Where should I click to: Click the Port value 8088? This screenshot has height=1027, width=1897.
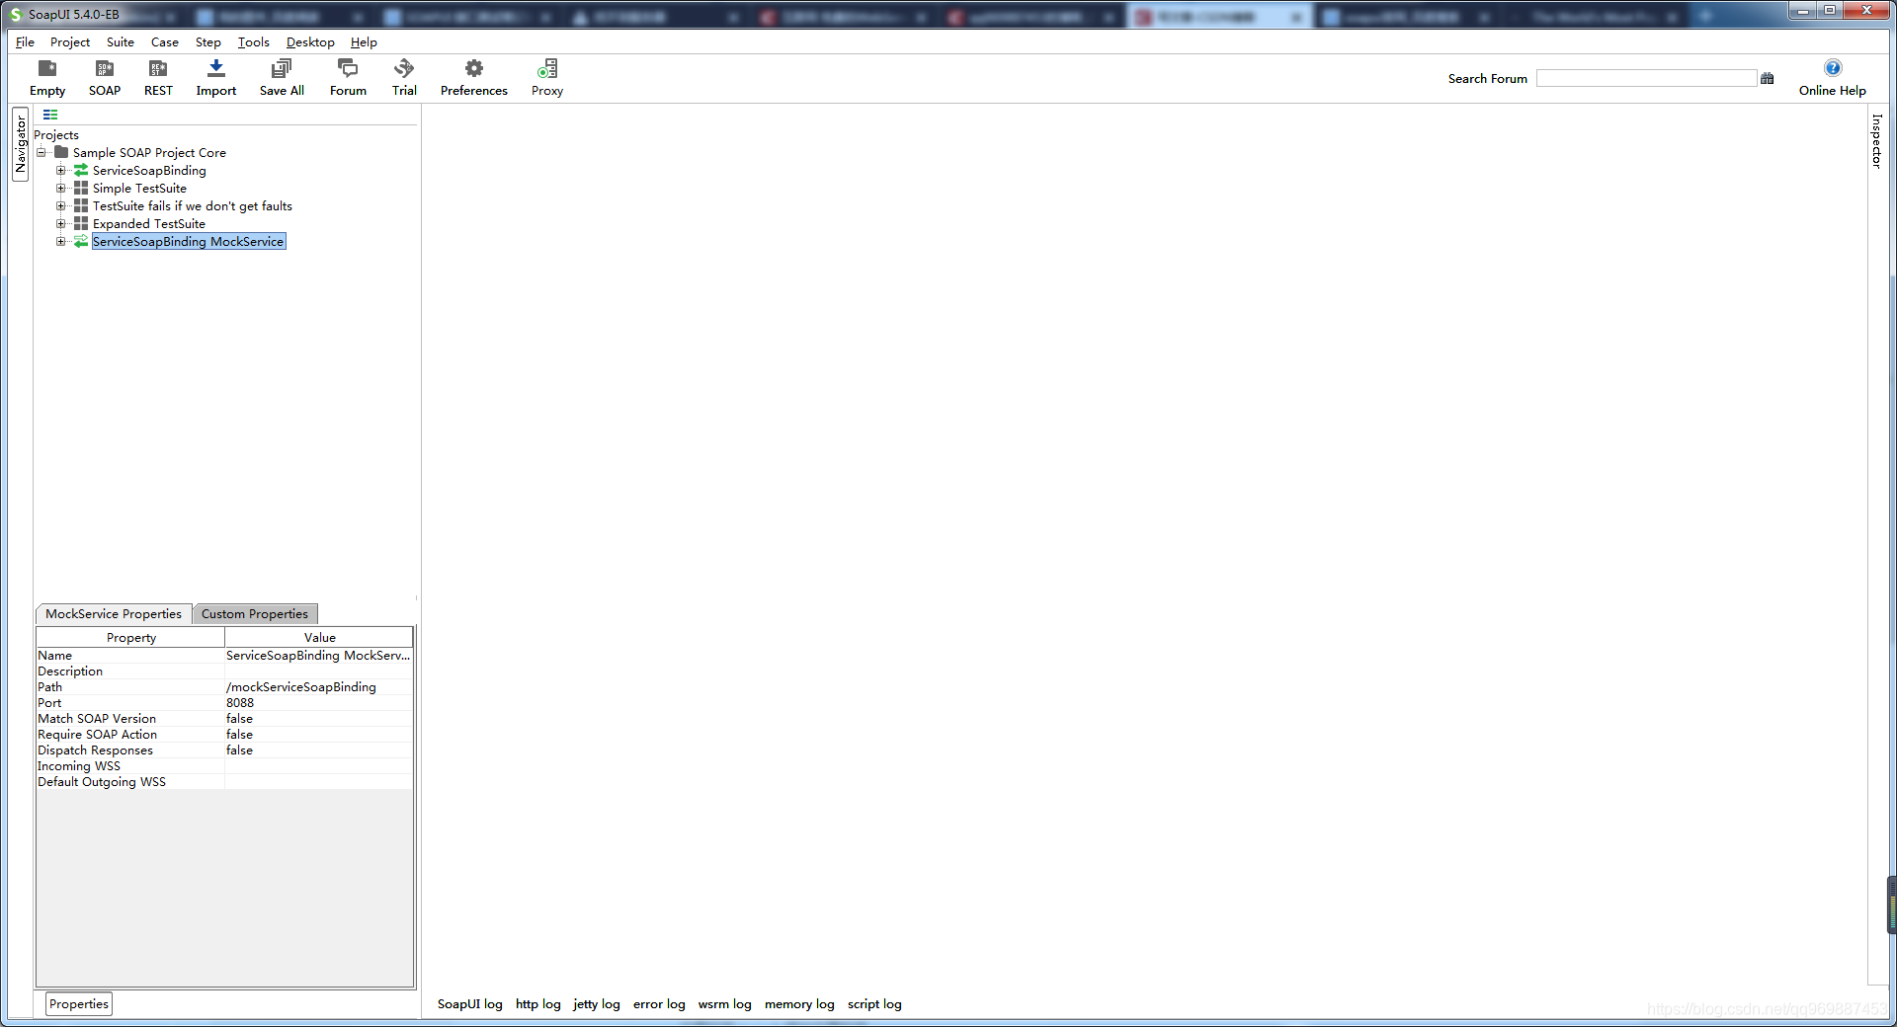318,702
